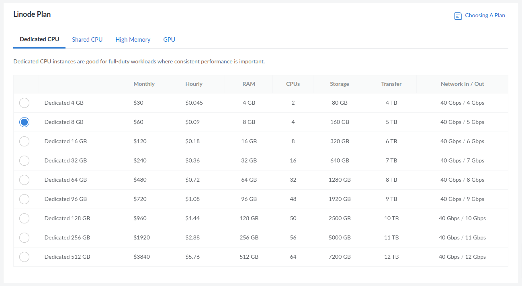Click the Dedicated 16 GB plan name
Screen dimensions: 522x286
(66, 141)
